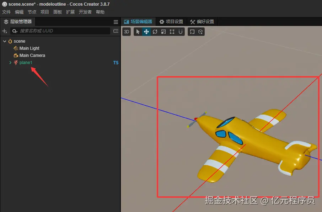Click the Cocos Creator logo in title bar
The height and width of the screenshot is (212, 322).
coord(5,4)
